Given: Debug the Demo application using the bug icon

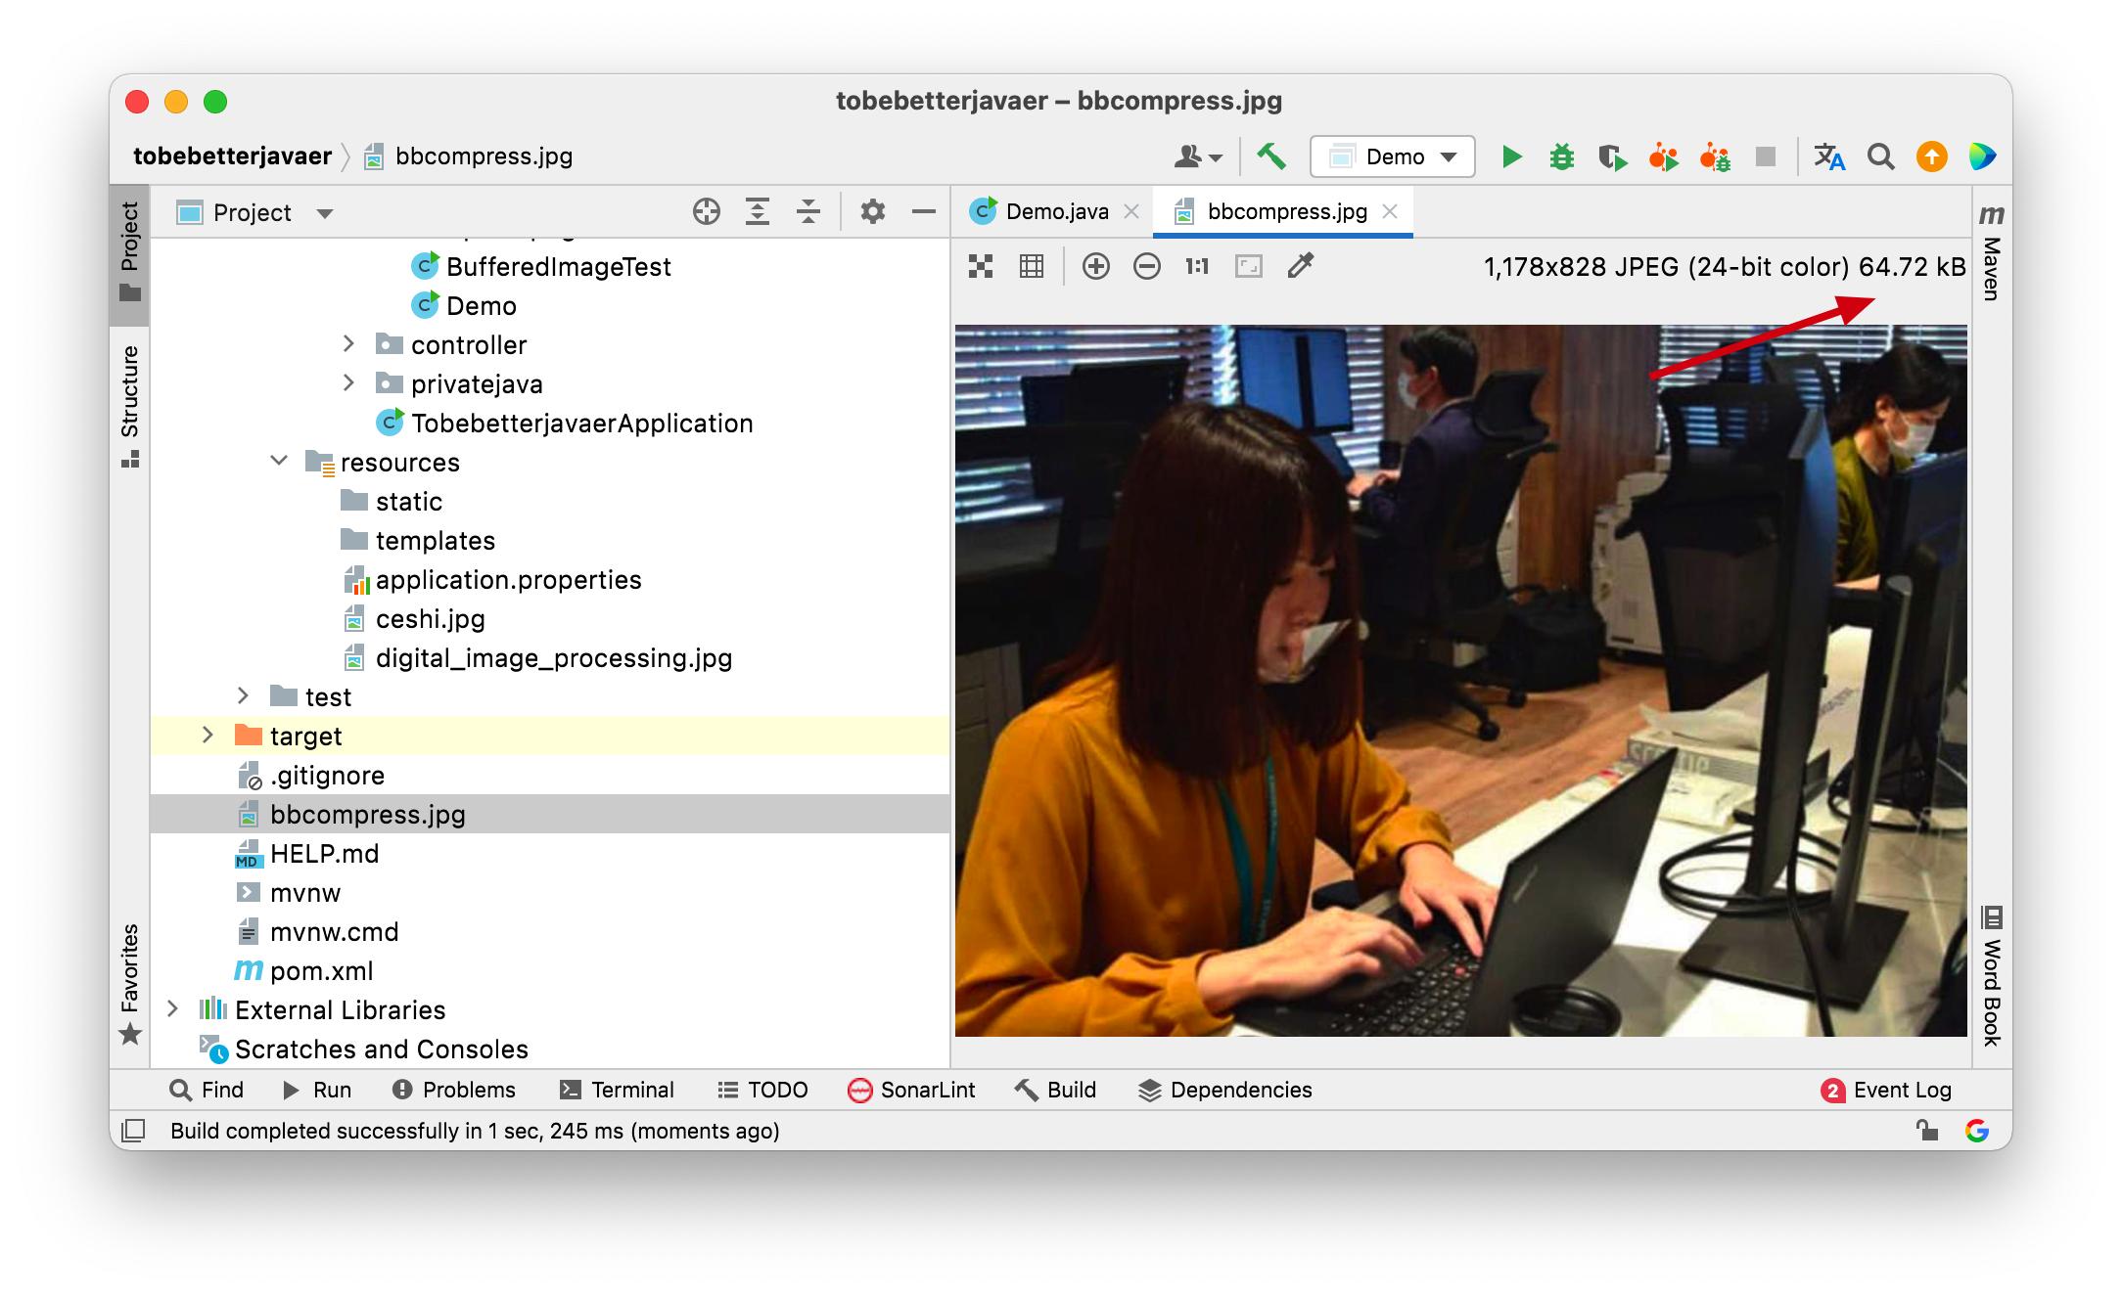Looking at the screenshot, I should (1562, 156).
